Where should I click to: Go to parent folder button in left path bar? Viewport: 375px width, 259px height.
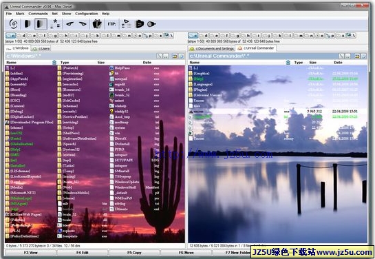tap(166, 56)
